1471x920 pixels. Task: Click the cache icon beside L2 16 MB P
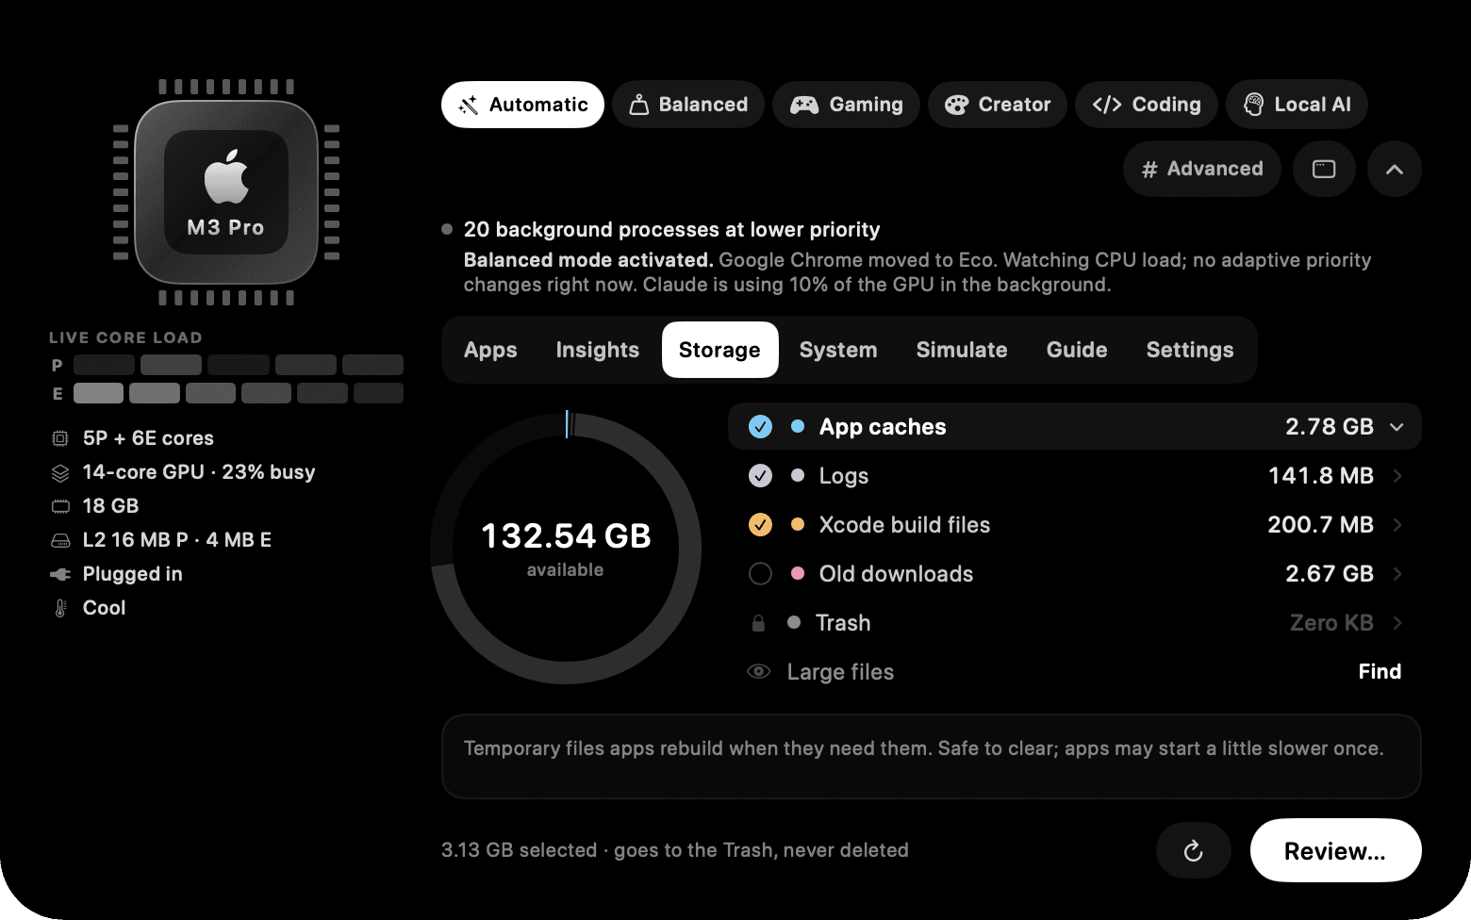click(x=60, y=540)
